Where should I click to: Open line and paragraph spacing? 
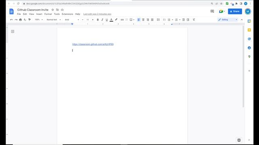click(x=158, y=20)
